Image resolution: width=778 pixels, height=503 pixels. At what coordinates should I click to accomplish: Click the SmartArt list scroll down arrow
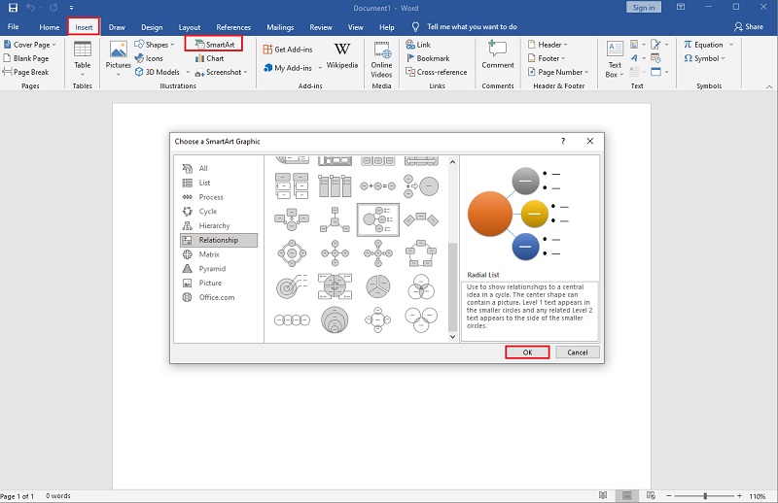pyautogui.click(x=452, y=337)
